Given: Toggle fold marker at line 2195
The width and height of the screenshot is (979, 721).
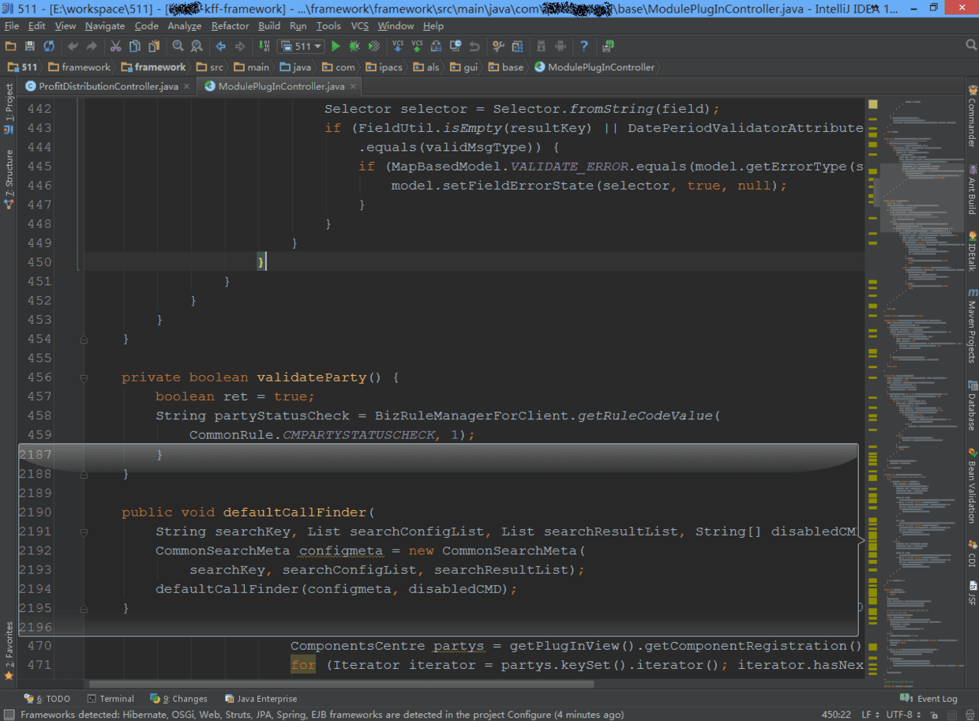Looking at the screenshot, I should (84, 608).
